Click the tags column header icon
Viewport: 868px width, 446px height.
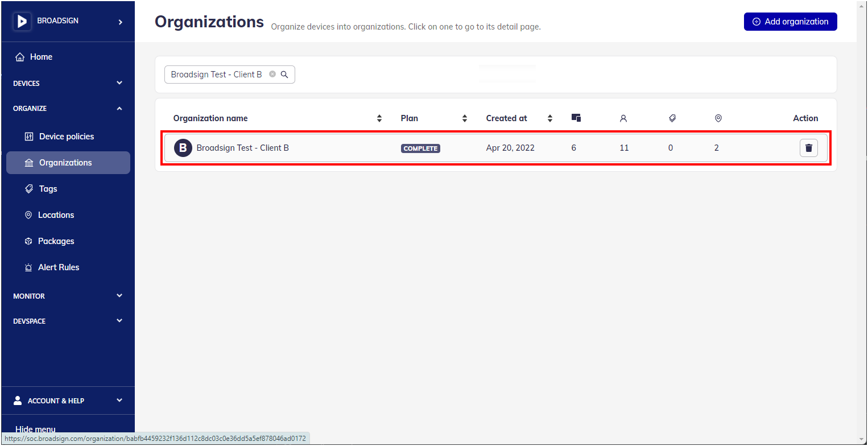tap(672, 118)
